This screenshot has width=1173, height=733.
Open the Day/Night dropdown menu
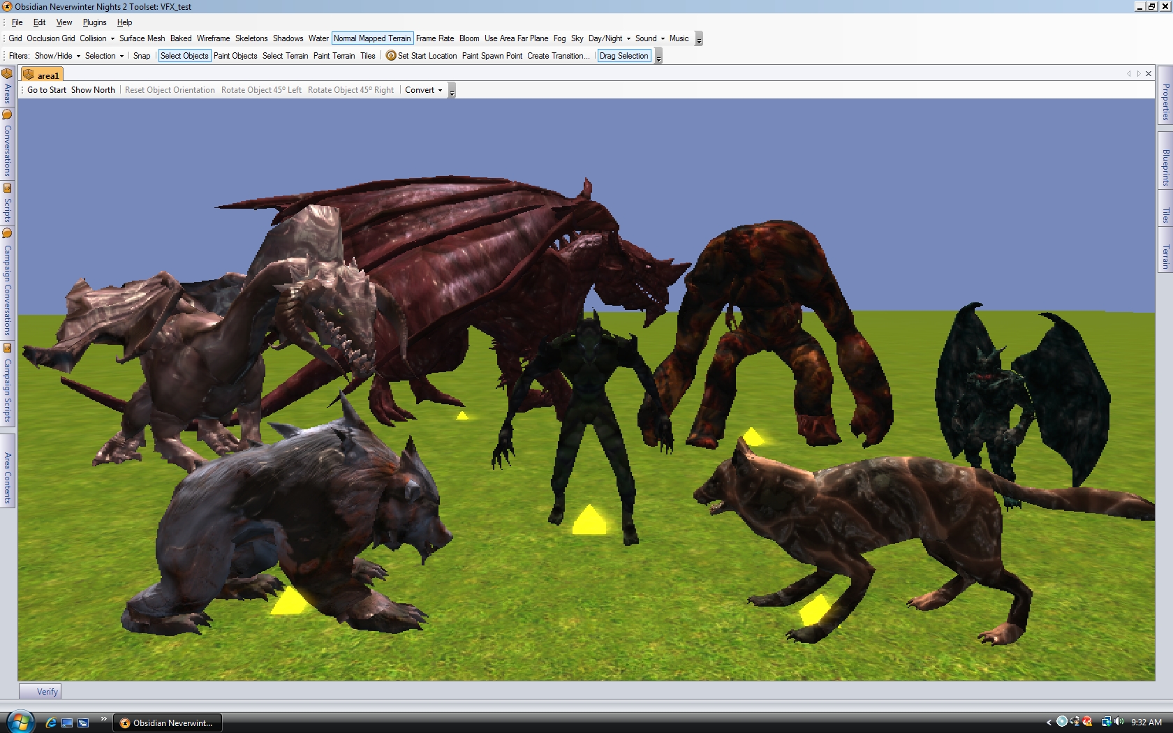pos(609,38)
